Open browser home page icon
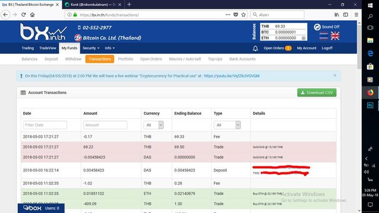This screenshot has width=379, height=213. [x=33, y=15]
